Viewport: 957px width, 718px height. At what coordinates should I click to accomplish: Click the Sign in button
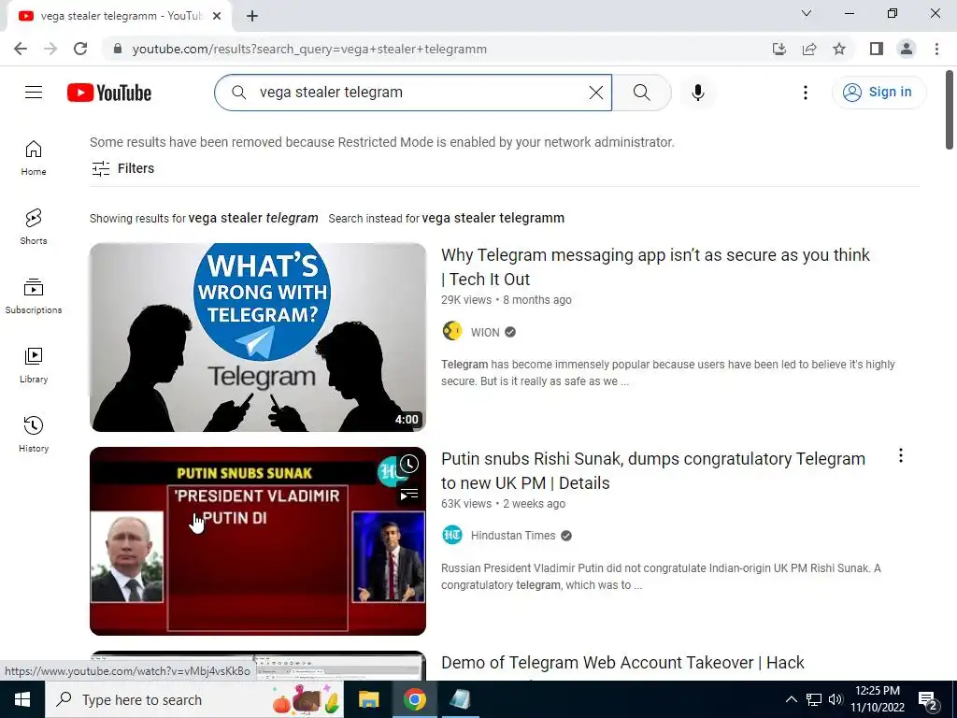point(878,93)
